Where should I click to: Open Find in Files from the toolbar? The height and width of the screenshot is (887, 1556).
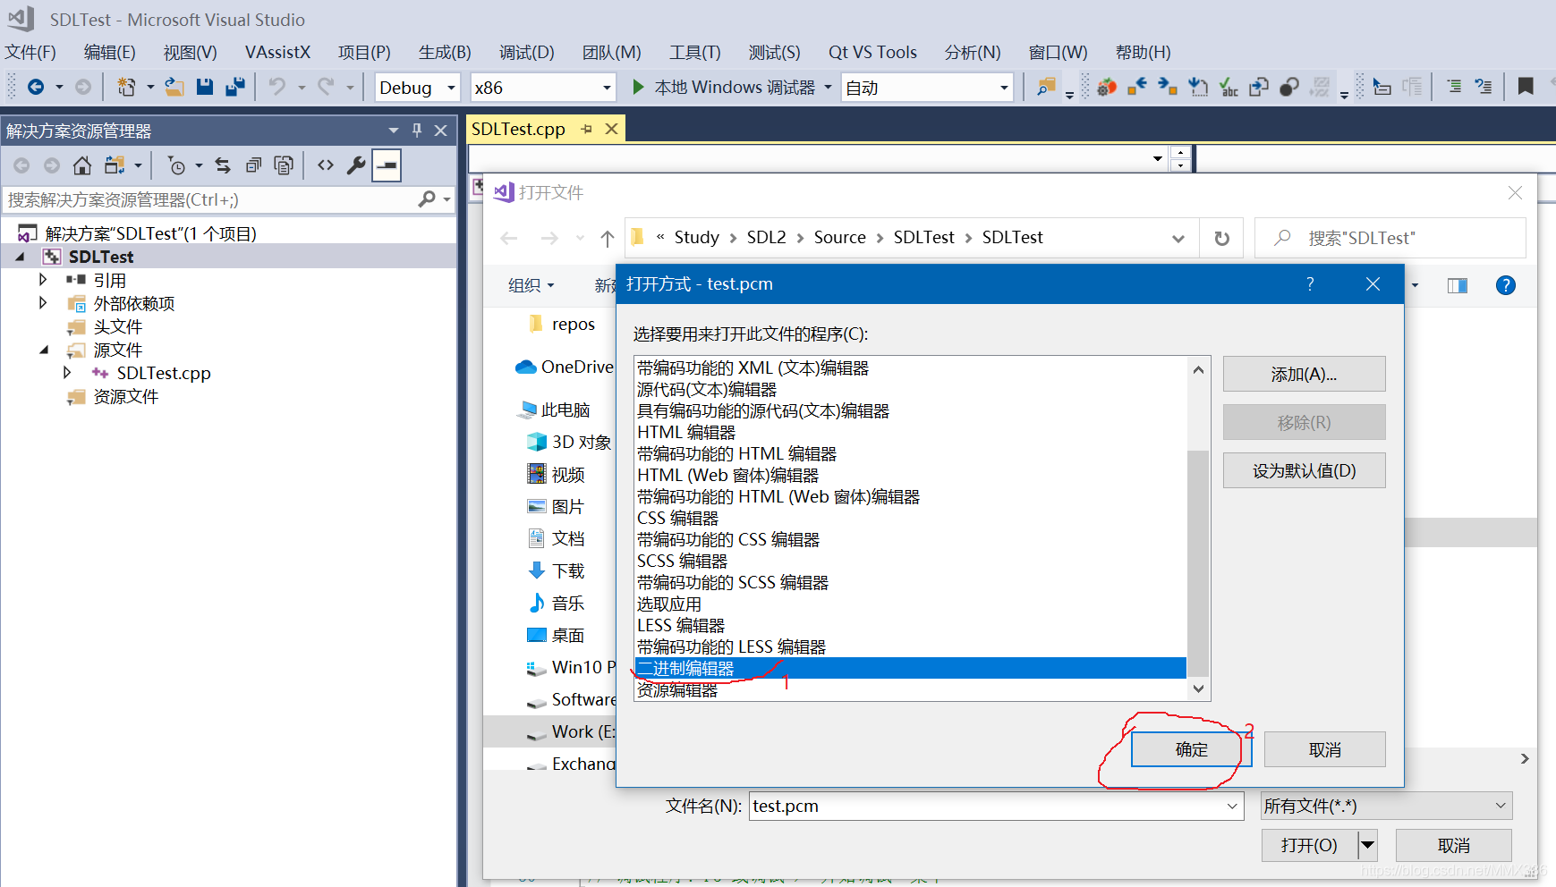pos(1046,87)
